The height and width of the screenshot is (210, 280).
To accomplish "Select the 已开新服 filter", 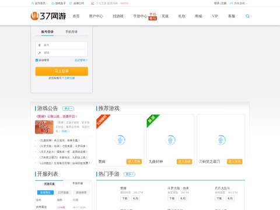I will click(63, 192).
